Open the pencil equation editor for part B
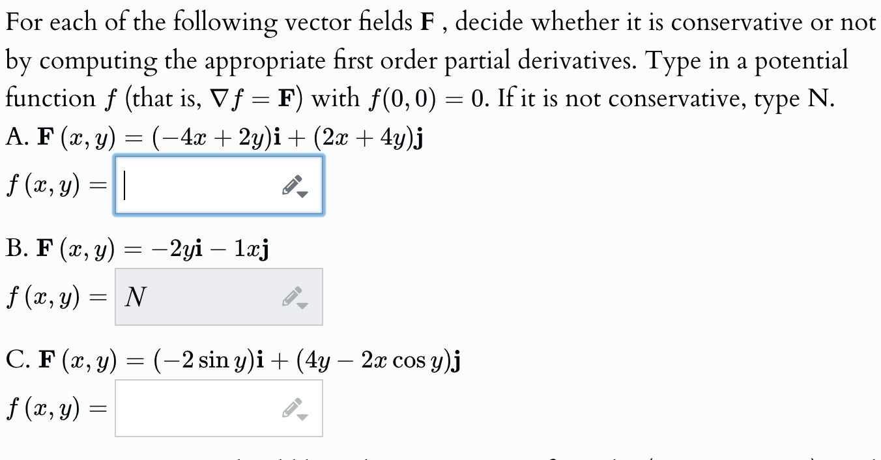 coord(291,296)
